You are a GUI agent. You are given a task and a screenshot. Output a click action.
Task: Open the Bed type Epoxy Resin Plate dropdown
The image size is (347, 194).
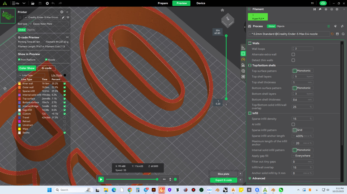click(49, 24)
